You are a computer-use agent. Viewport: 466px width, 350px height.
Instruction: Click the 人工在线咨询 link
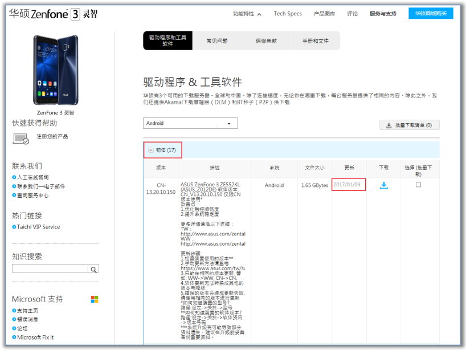(32, 177)
